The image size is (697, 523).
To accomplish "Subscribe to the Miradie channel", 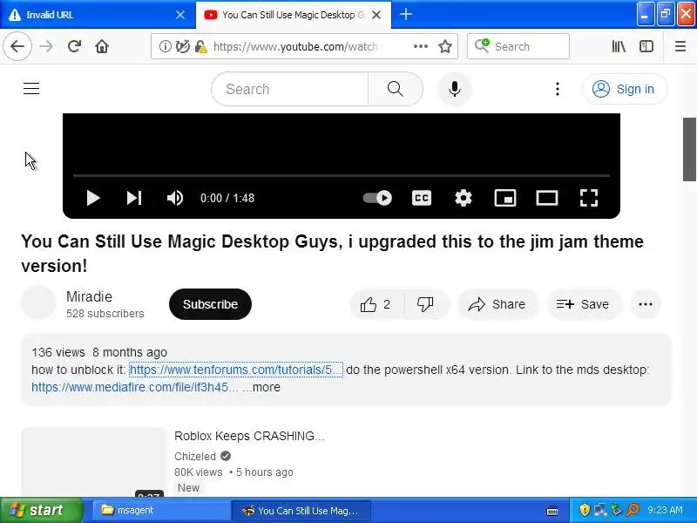I will point(210,304).
